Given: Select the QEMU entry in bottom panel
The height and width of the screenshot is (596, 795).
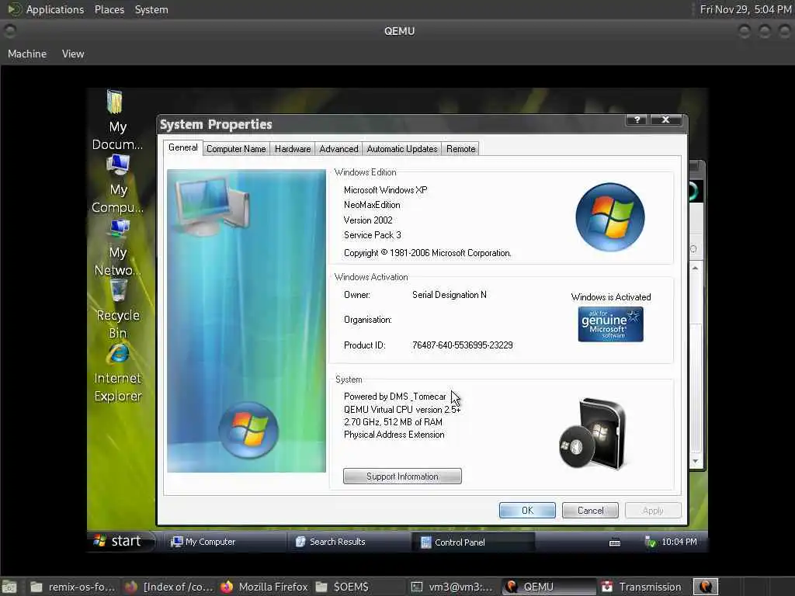Looking at the screenshot, I should pyautogui.click(x=549, y=587).
